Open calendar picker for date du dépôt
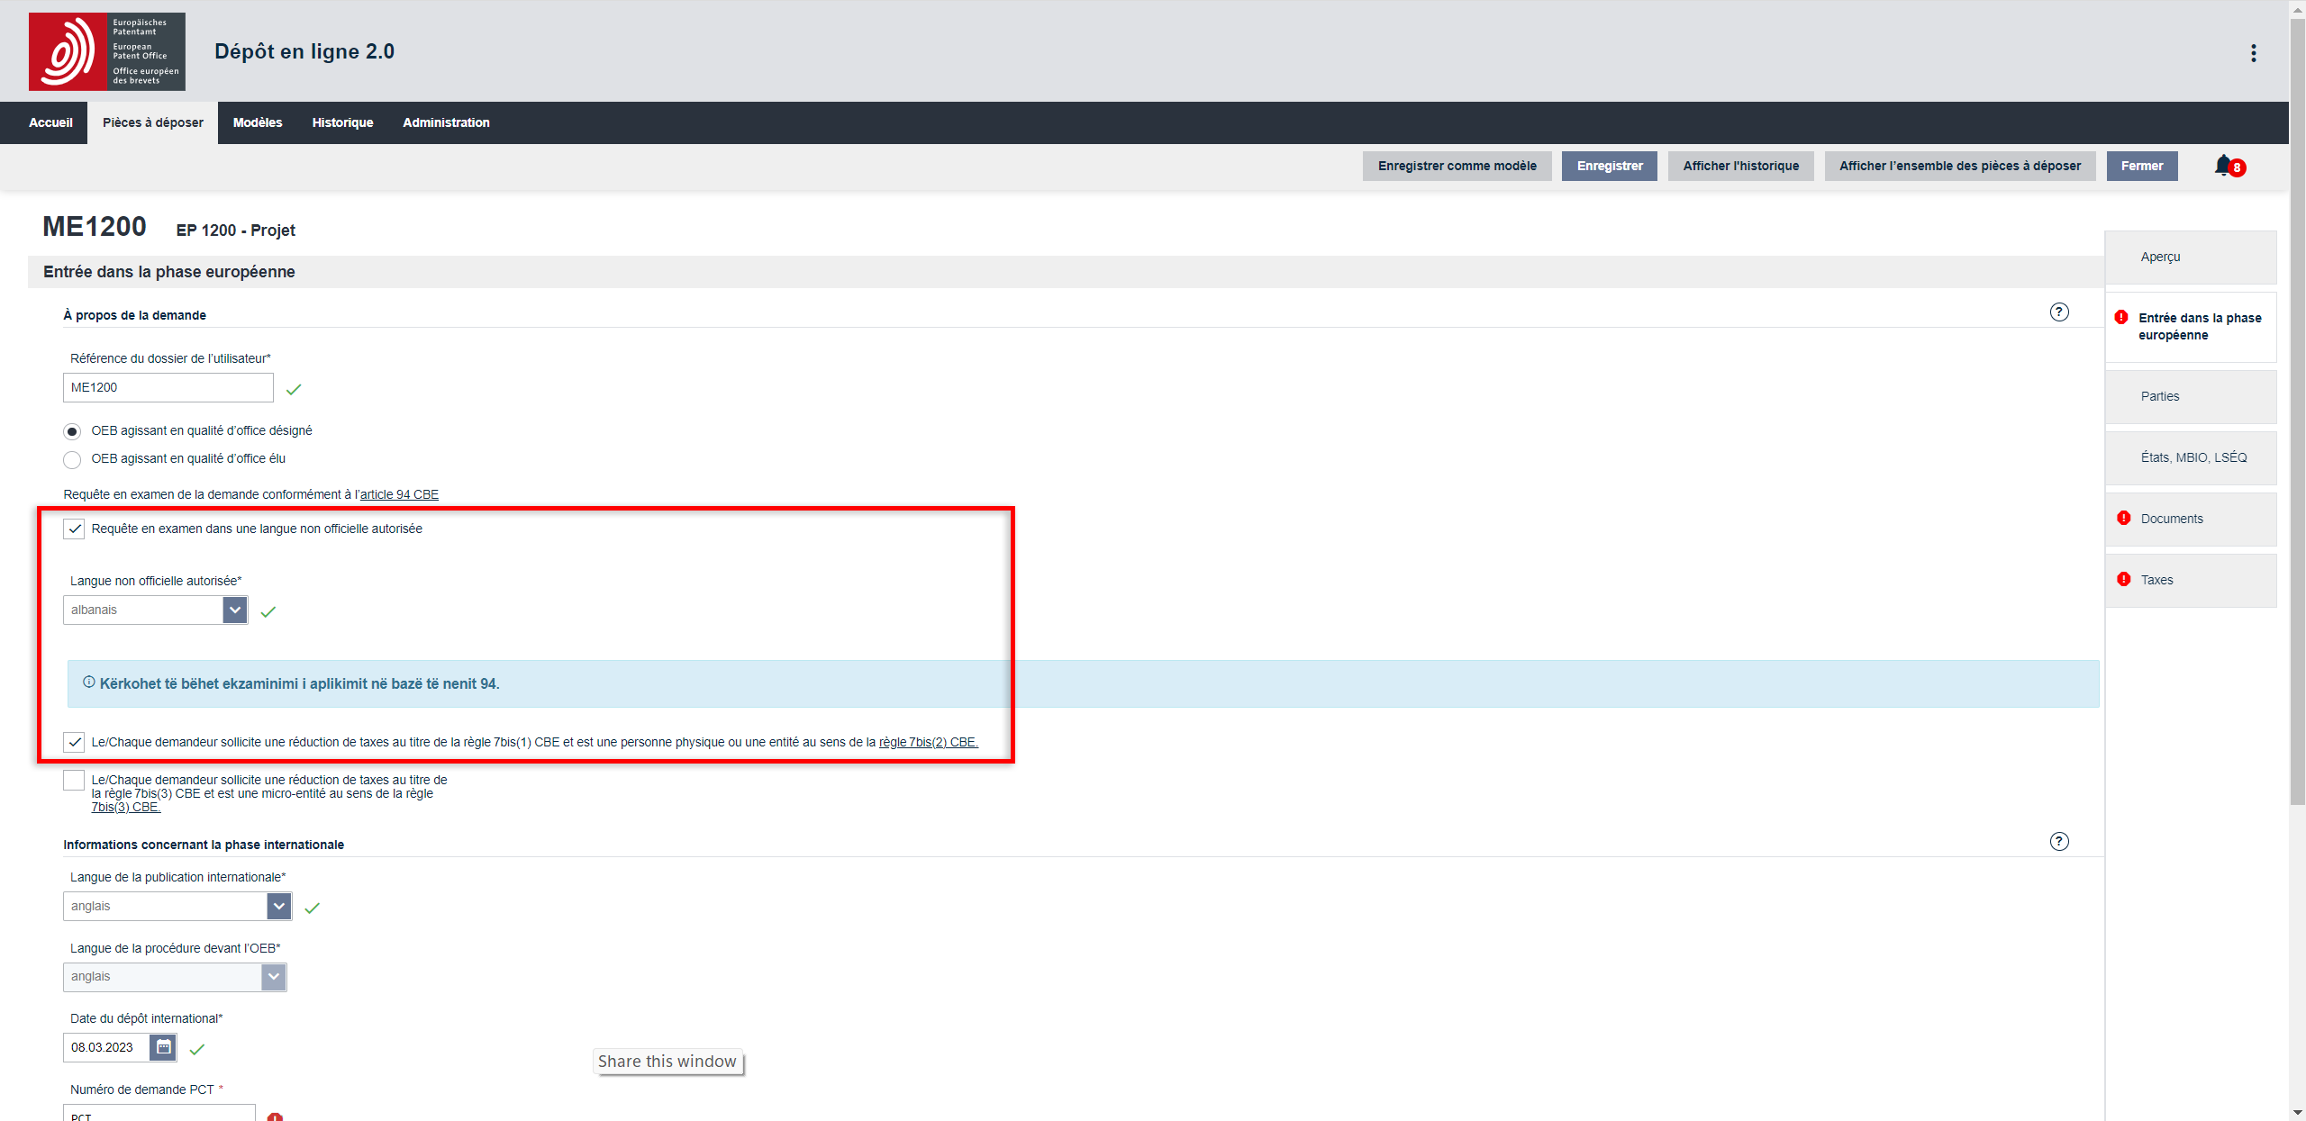 pos(164,1047)
